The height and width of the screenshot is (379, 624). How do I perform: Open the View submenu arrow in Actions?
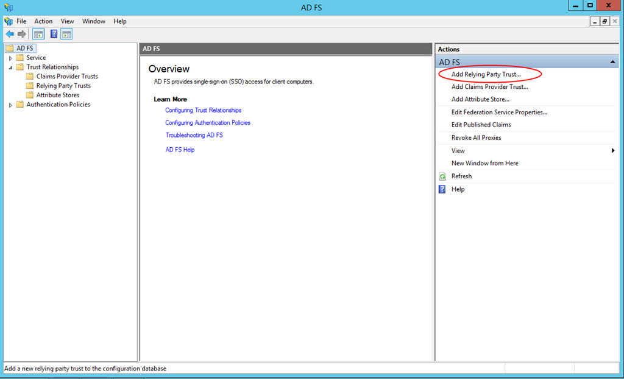coord(613,151)
